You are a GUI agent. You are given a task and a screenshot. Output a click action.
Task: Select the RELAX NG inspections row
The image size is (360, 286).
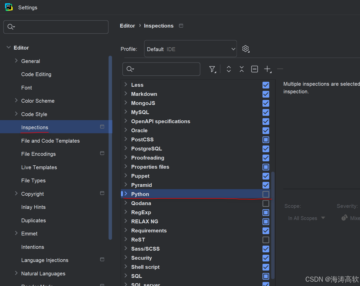pyautogui.click(x=196, y=222)
